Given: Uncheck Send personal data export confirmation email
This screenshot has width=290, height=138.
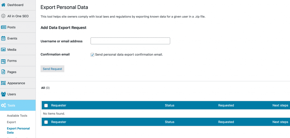Looking at the screenshot, I should (x=92, y=55).
